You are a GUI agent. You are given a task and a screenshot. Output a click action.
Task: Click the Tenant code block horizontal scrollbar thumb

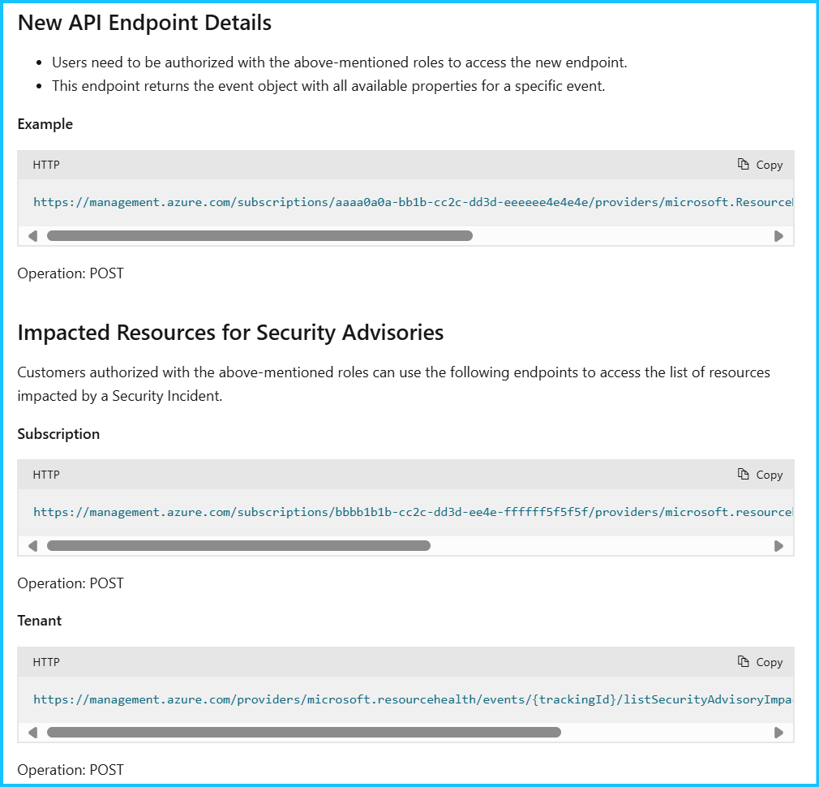pos(304,733)
